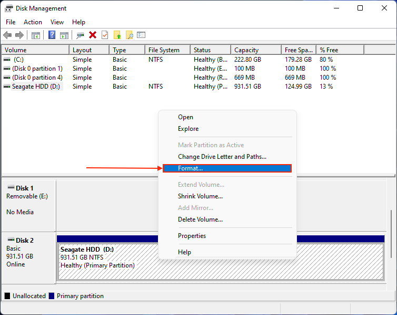
Task: Select Shrink Volume... in context menu
Action: (x=227, y=196)
